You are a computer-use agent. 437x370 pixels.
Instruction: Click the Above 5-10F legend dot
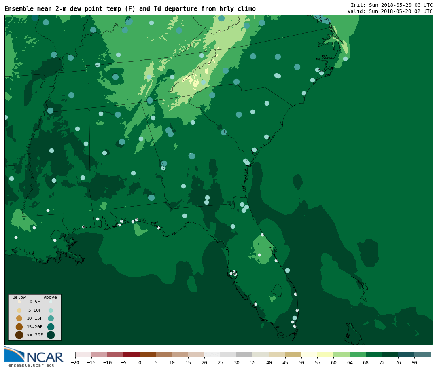tap(51, 311)
